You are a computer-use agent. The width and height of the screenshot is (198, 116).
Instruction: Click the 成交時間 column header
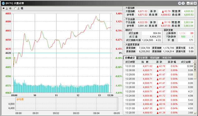[130, 62]
